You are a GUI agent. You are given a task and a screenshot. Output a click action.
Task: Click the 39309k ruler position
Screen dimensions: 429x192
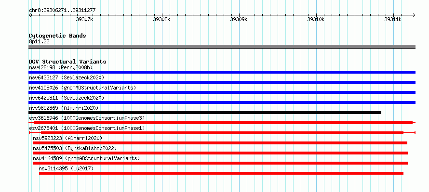[239, 19]
